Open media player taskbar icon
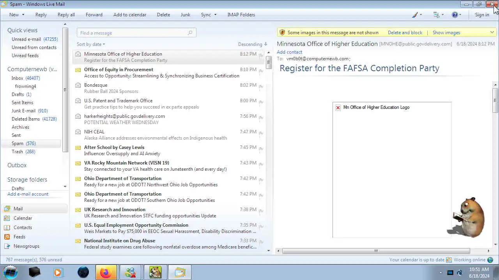Screen dimensions: 499x280 (58, 272)
